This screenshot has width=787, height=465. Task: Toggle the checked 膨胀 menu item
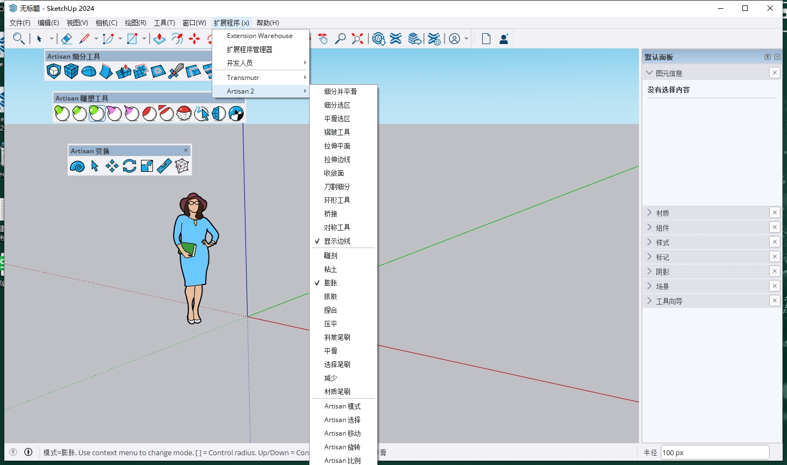pos(343,283)
